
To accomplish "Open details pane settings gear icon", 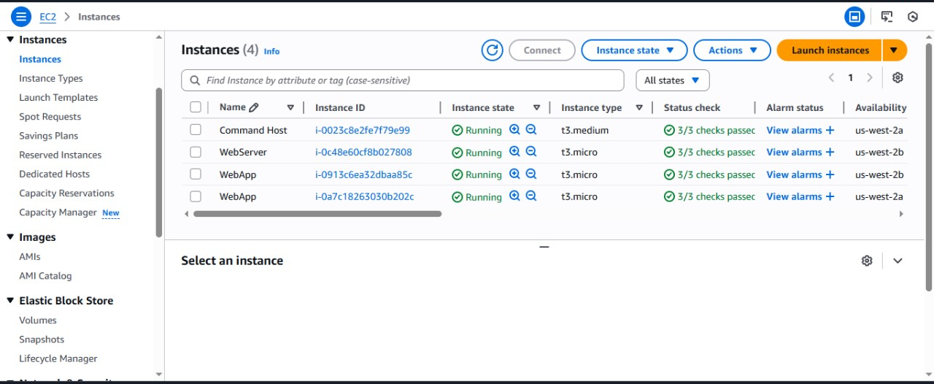I will click(867, 261).
